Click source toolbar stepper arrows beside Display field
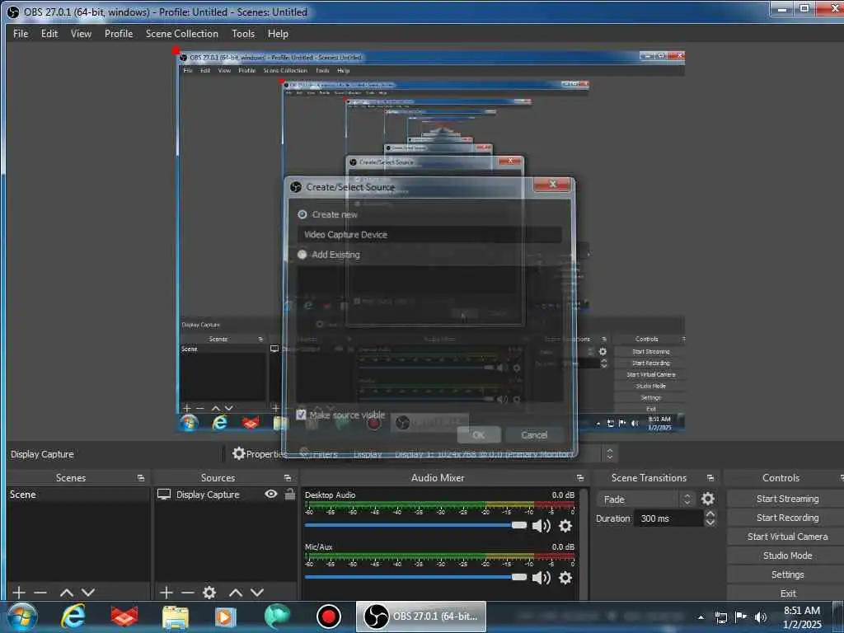This screenshot has width=844, height=633. click(x=609, y=454)
